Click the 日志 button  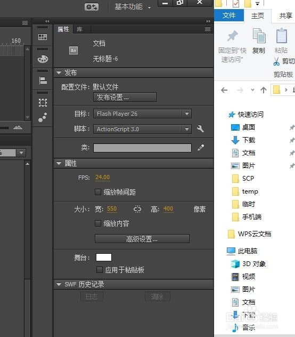point(92,296)
